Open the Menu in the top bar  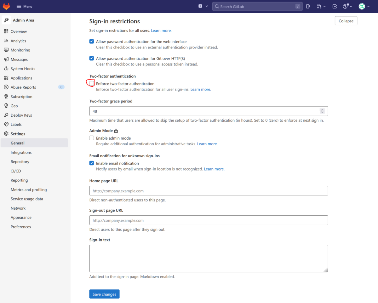pos(24,6)
